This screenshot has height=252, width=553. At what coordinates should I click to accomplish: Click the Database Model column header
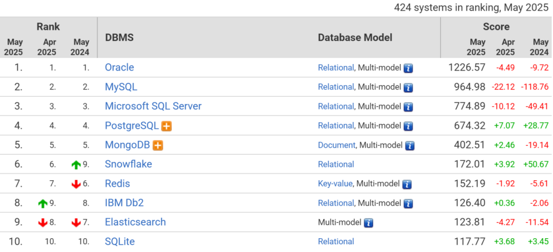click(x=355, y=37)
